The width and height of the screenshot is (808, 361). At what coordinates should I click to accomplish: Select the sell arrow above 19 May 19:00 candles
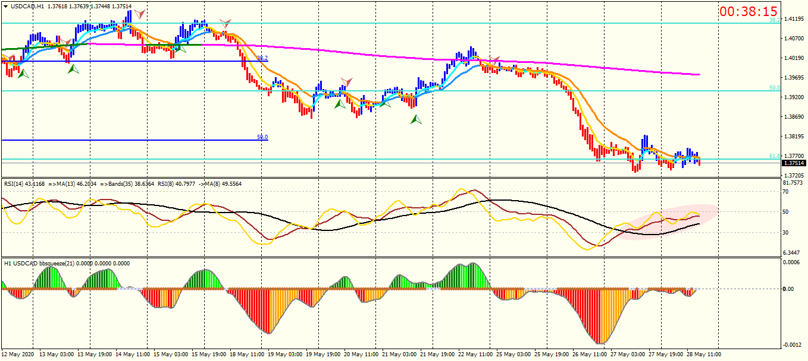(x=346, y=81)
